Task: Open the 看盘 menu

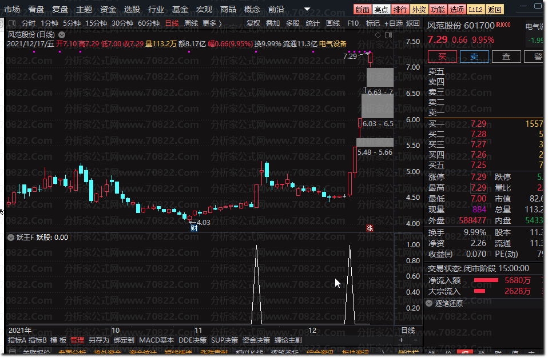Action: [36, 9]
